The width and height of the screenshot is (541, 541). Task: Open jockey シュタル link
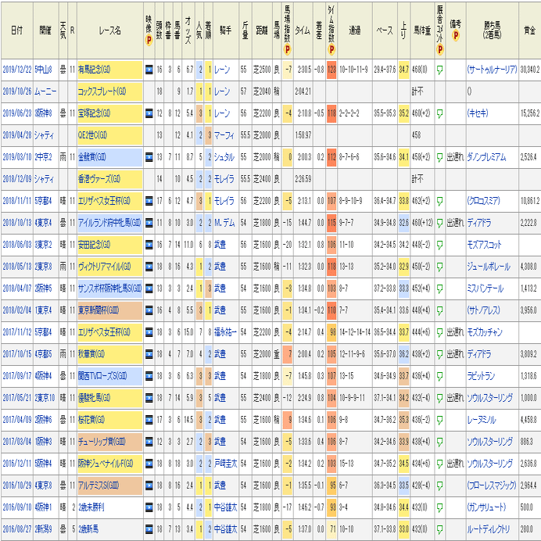[224, 157]
